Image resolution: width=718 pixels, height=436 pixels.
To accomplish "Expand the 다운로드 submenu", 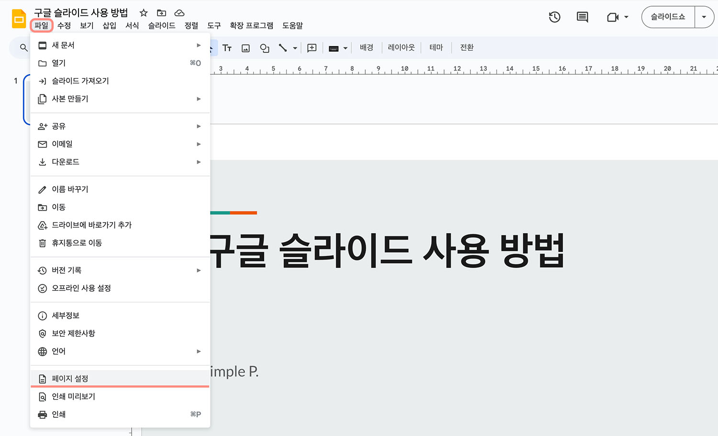I will click(x=120, y=162).
